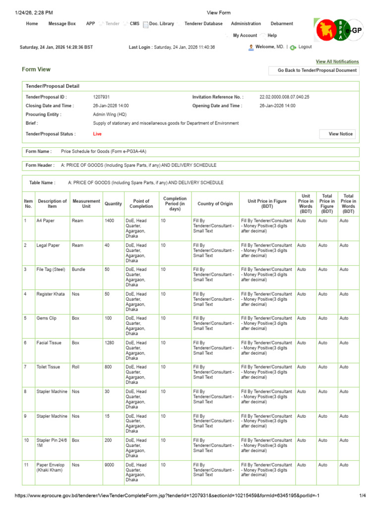Click the Description of Item column header
This screenshot has height=508, width=381.
click(52, 204)
